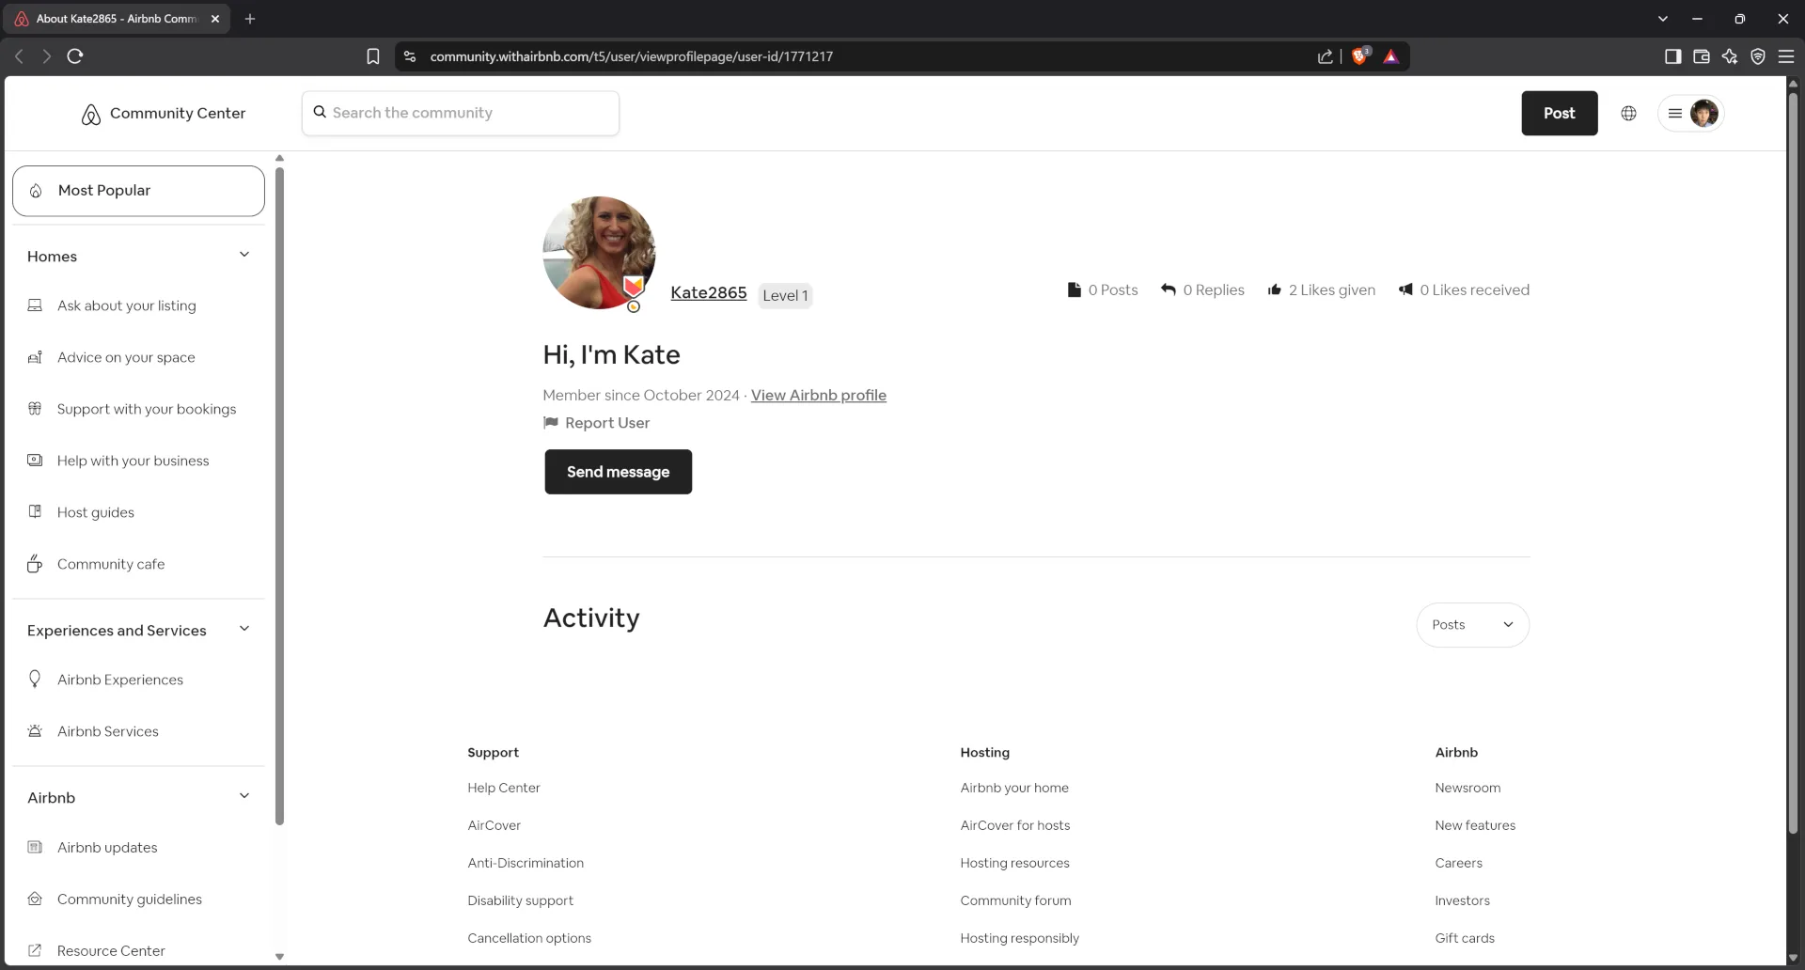Image resolution: width=1805 pixels, height=970 pixels.
Task: Click the user avatar in header
Action: tap(1703, 113)
